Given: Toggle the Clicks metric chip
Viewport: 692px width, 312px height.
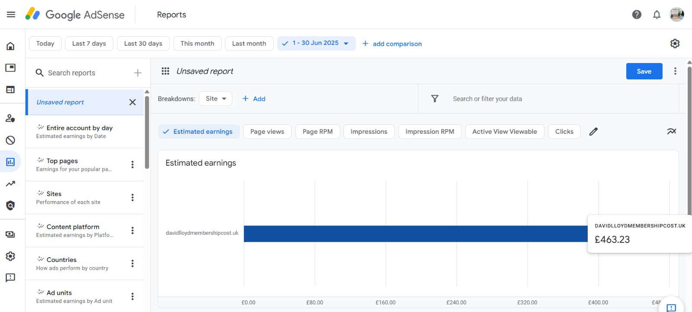Looking at the screenshot, I should [x=564, y=132].
